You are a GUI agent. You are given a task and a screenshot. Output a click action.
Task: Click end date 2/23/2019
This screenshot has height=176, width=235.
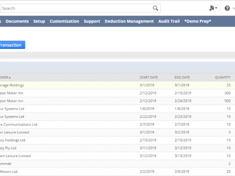click(183, 117)
